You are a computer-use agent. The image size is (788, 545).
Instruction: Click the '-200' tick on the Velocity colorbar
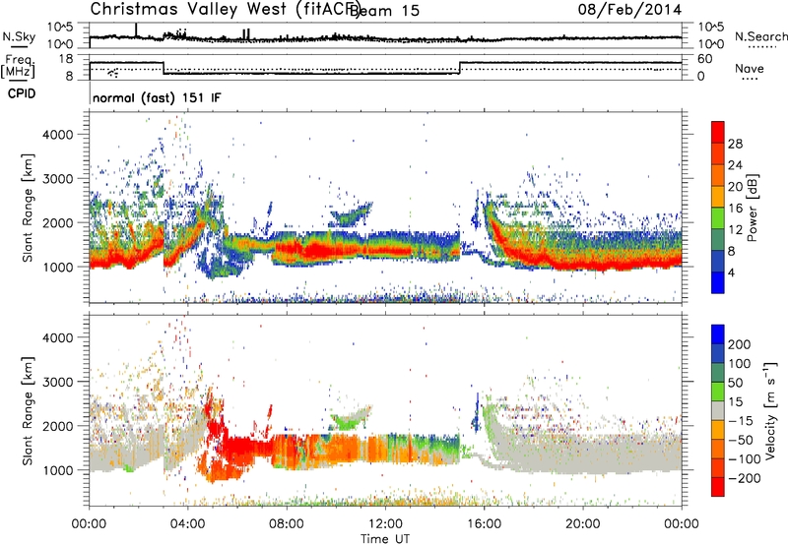(x=745, y=478)
